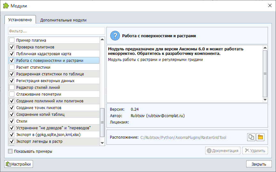The image size is (276, 172).
Task: Click the blue question mark module icon
Action: click(114, 36)
